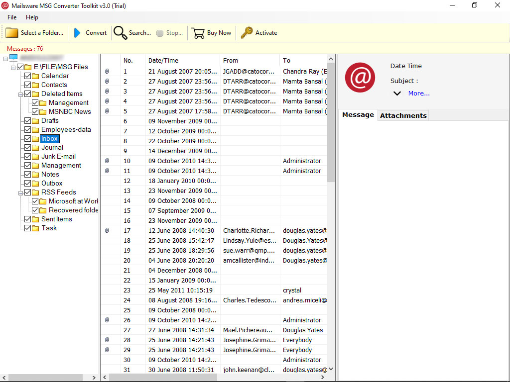The height and width of the screenshot is (382, 510).
Task: Sort list by Date/Time column header
Action: 182,60
